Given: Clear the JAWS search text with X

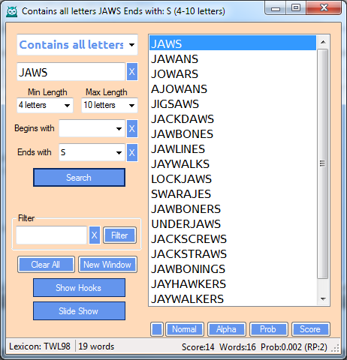Looking at the screenshot, I should 132,72.
